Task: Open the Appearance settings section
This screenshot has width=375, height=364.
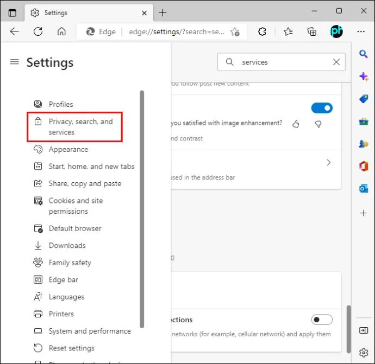Action: (x=68, y=149)
